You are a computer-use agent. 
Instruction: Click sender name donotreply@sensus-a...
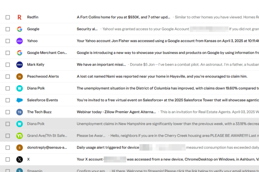47,147
